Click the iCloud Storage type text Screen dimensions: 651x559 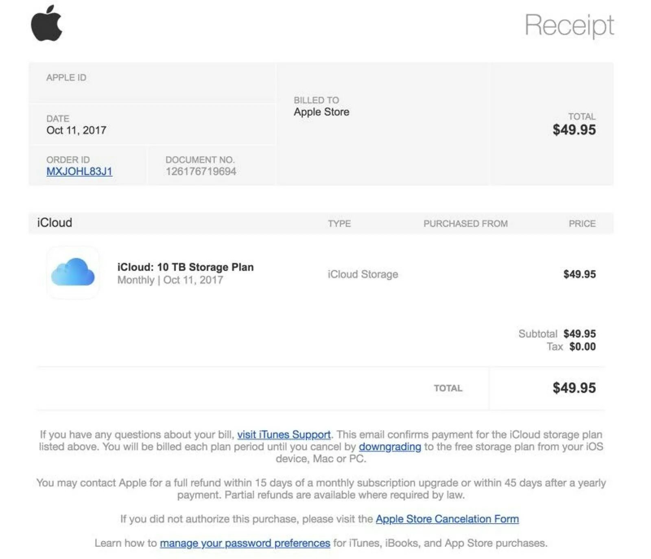(363, 274)
